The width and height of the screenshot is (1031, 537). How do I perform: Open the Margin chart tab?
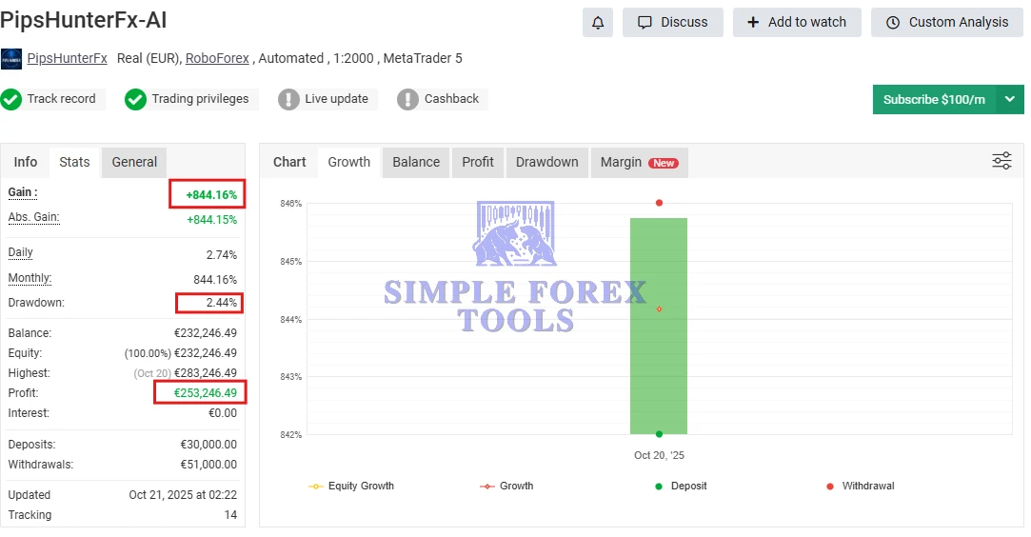[x=637, y=162]
